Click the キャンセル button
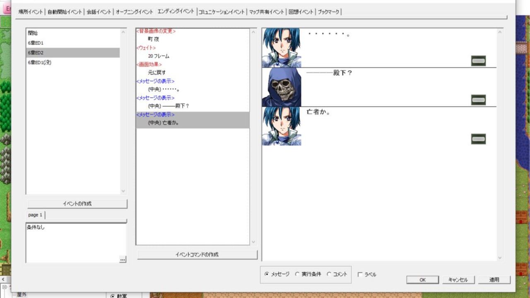 tap(458, 280)
